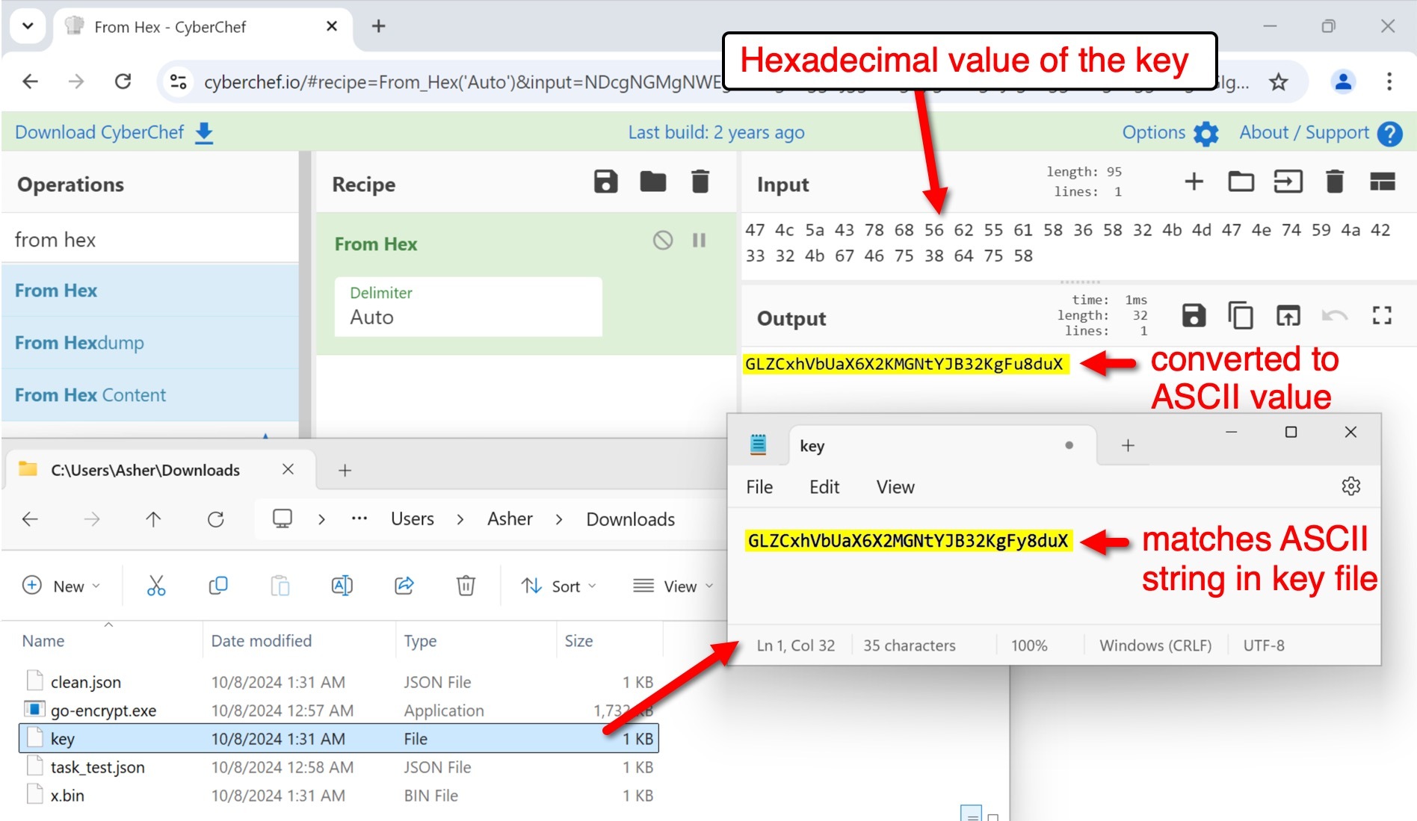This screenshot has height=821, width=1417.
Task: Show hidden breadcrumb path via ellipsis
Action: click(x=359, y=518)
